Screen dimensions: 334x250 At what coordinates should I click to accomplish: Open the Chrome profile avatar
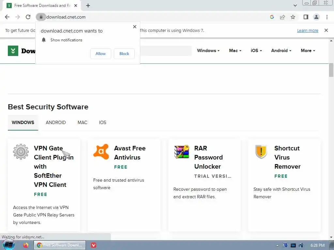pyautogui.click(x=316, y=17)
